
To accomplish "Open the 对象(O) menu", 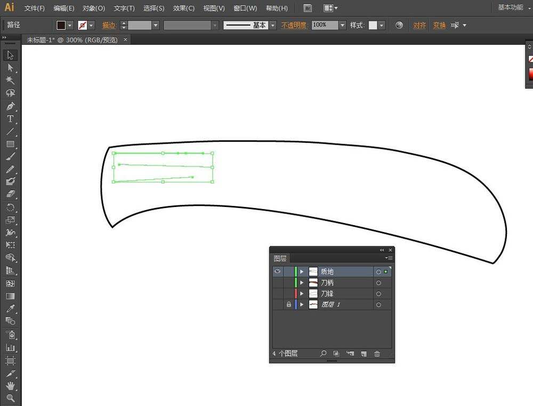I will click(x=94, y=8).
